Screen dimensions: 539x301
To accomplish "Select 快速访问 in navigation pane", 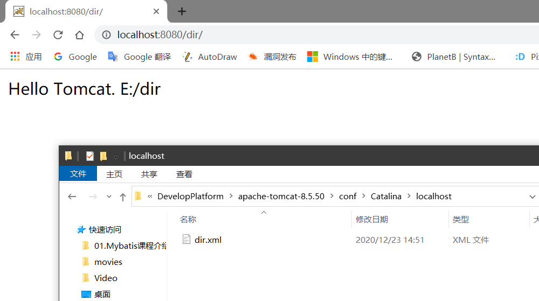I will (105, 229).
